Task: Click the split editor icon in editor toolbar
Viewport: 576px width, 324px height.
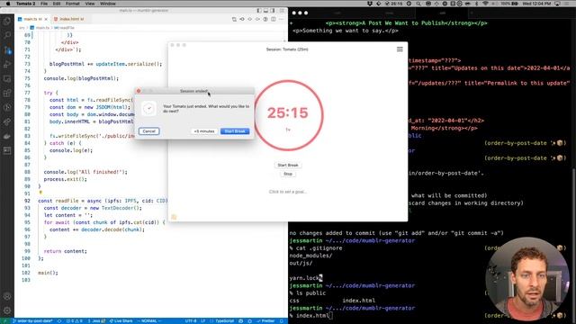Action: click(x=274, y=19)
